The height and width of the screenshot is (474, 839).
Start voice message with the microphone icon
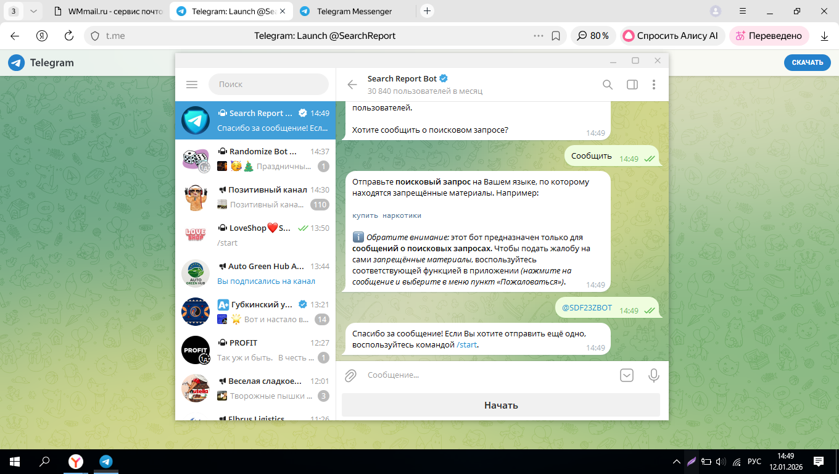coord(654,375)
